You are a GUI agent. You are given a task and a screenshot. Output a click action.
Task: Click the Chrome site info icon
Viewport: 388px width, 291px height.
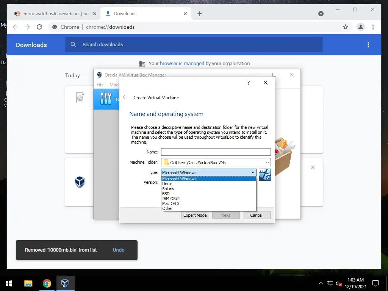[x=55, y=27]
